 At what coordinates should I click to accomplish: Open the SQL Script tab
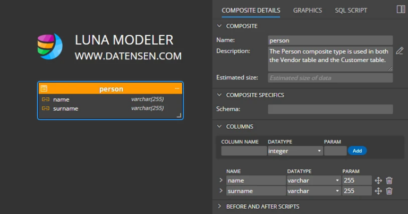click(351, 10)
